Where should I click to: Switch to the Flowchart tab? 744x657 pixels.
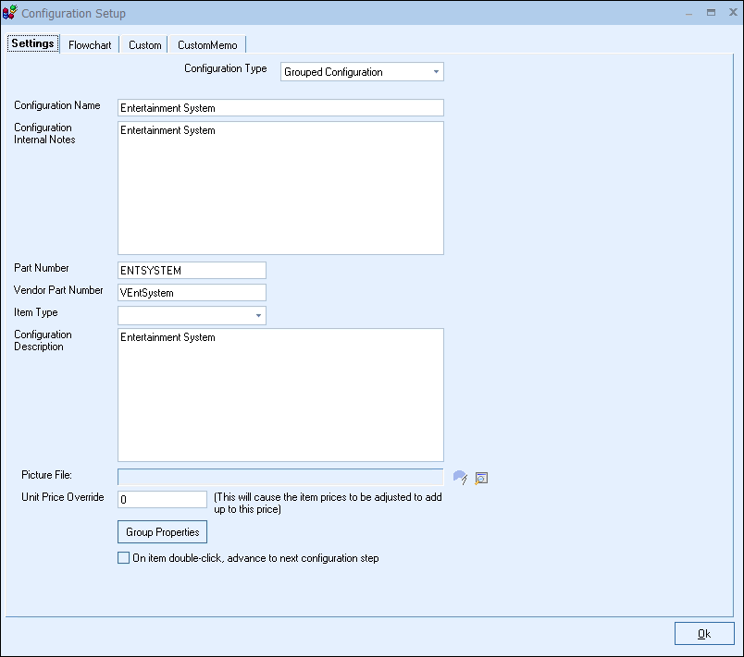90,45
